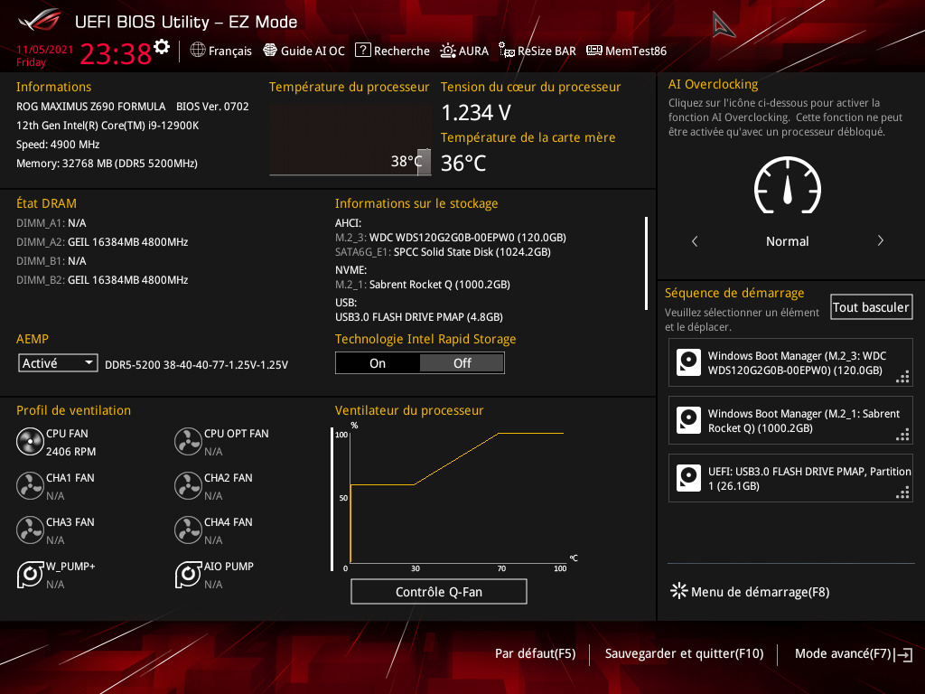Click USB3.0 FLASH DRIVE PMAP (4.8GB) entry
The width and height of the screenshot is (925, 694).
point(419,317)
